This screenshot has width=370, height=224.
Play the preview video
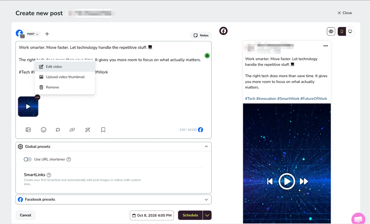(x=287, y=181)
